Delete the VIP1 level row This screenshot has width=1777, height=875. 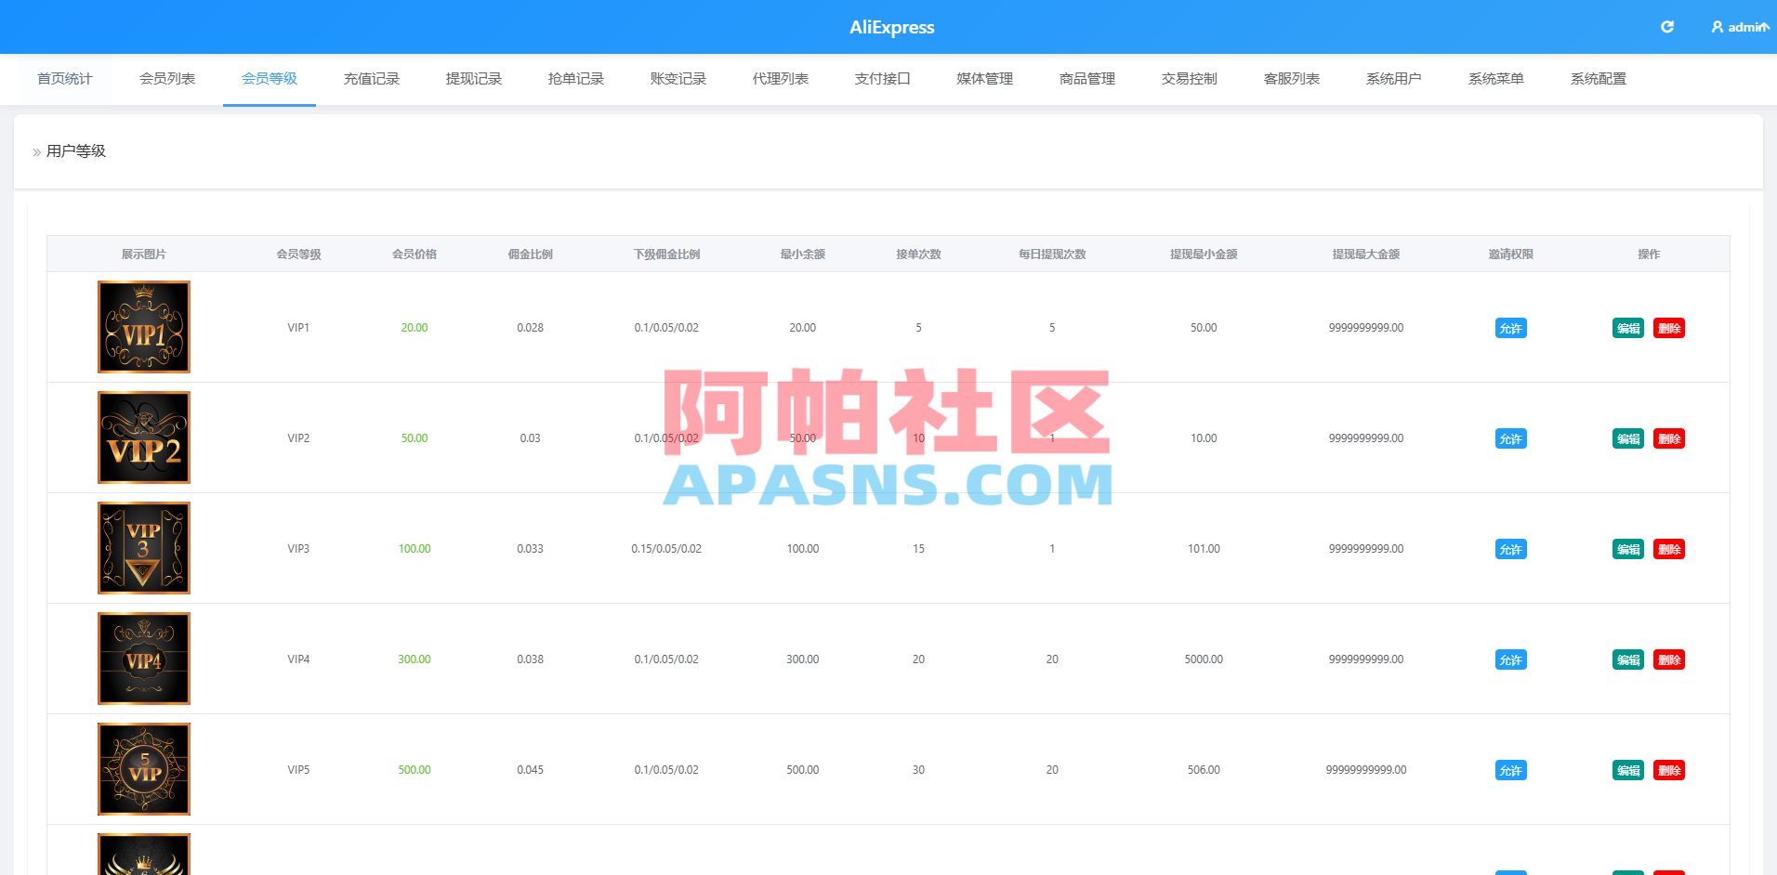point(1669,328)
